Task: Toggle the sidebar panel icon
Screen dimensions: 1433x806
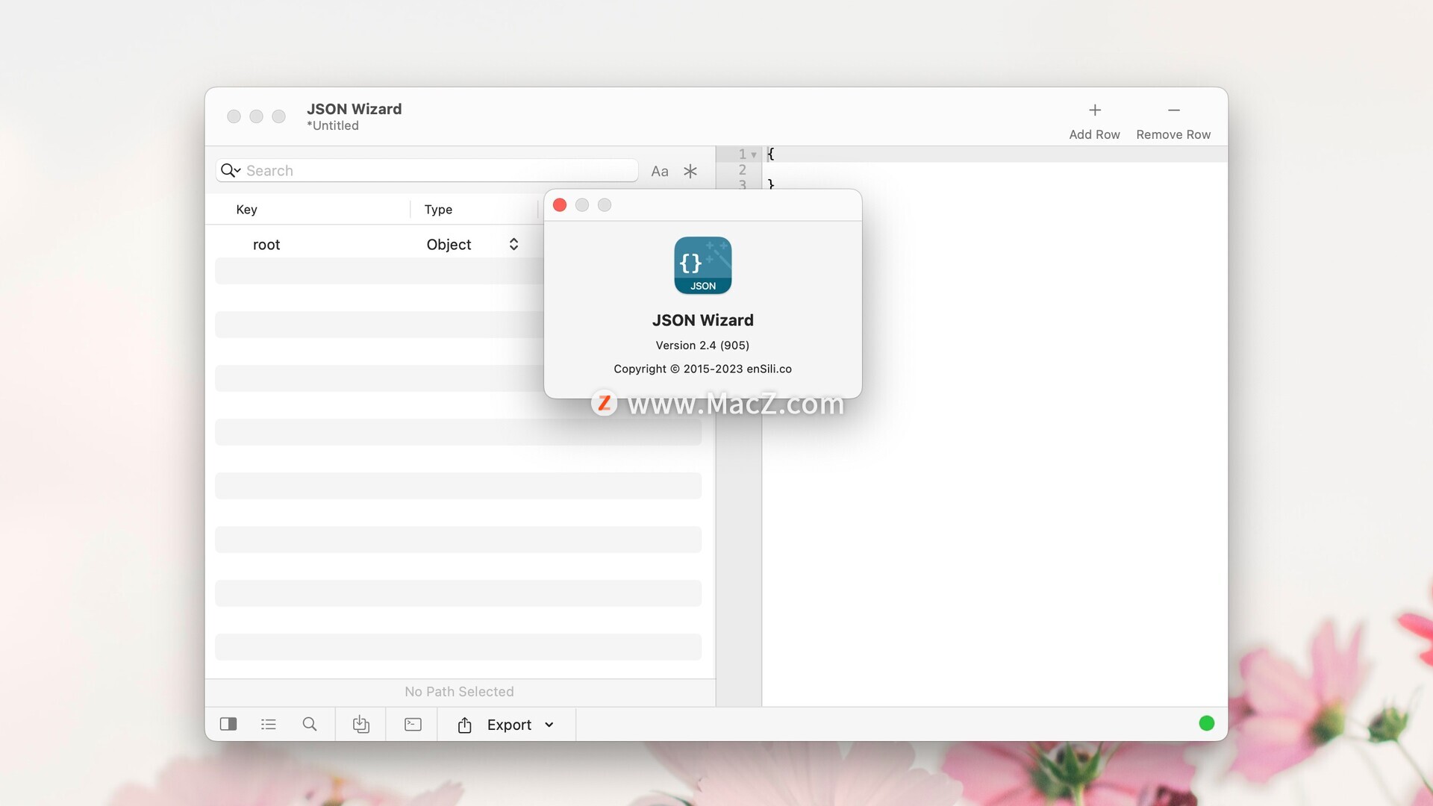Action: click(x=228, y=725)
